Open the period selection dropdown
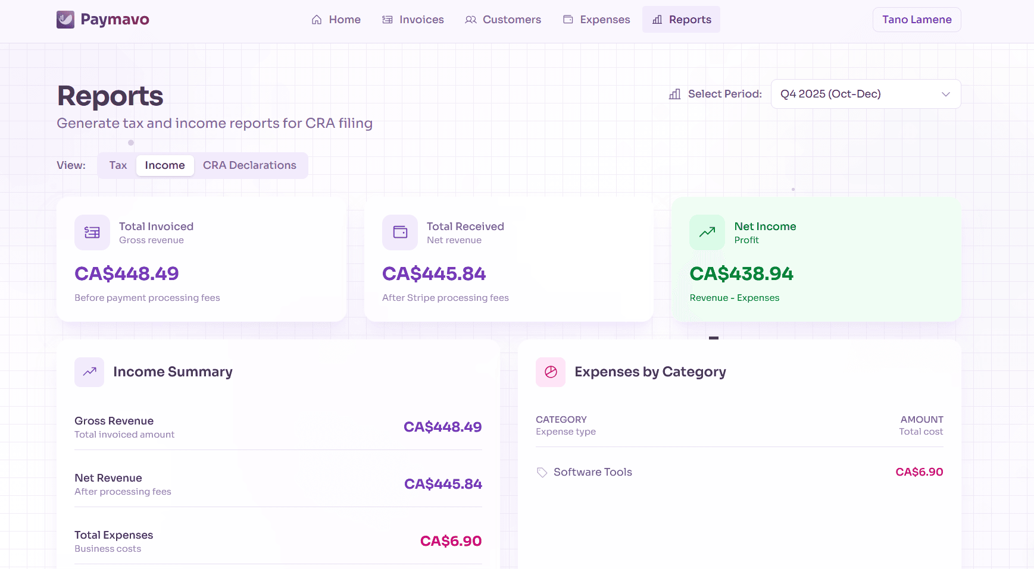 (865, 93)
